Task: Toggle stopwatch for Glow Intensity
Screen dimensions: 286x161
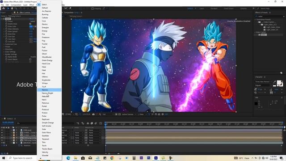Action: point(6,29)
